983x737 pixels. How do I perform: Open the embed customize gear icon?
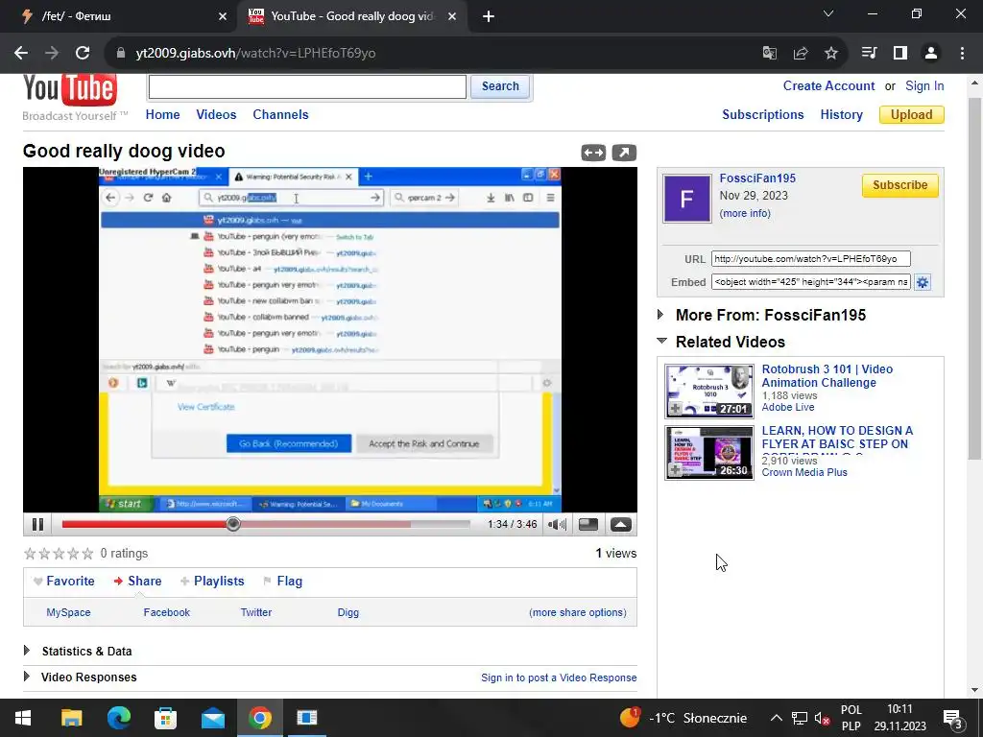point(923,282)
